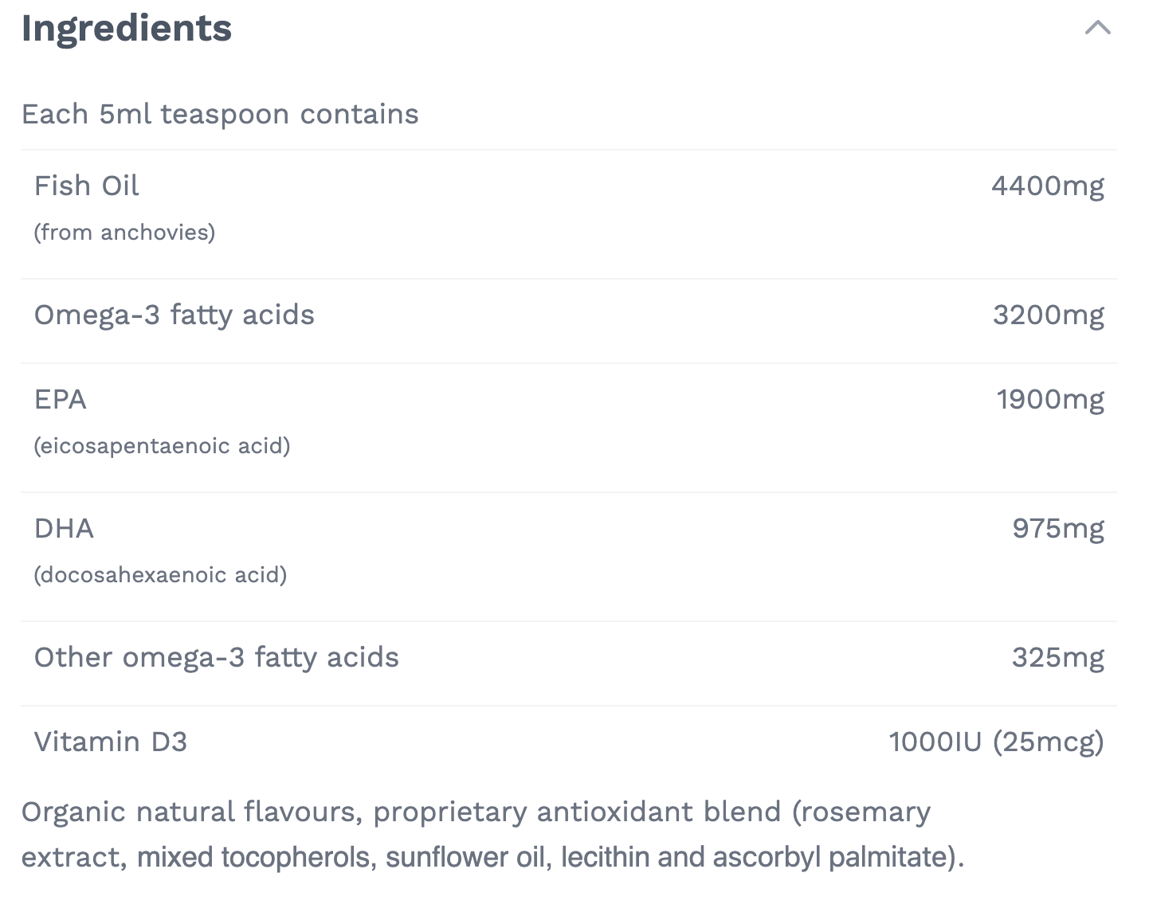Image resolution: width=1149 pixels, height=916 pixels.
Task: Select the DHA ingredient label
Action: pyautogui.click(x=64, y=529)
